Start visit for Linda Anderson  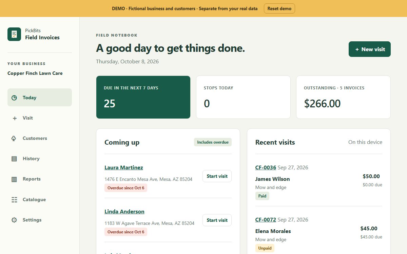click(217, 220)
